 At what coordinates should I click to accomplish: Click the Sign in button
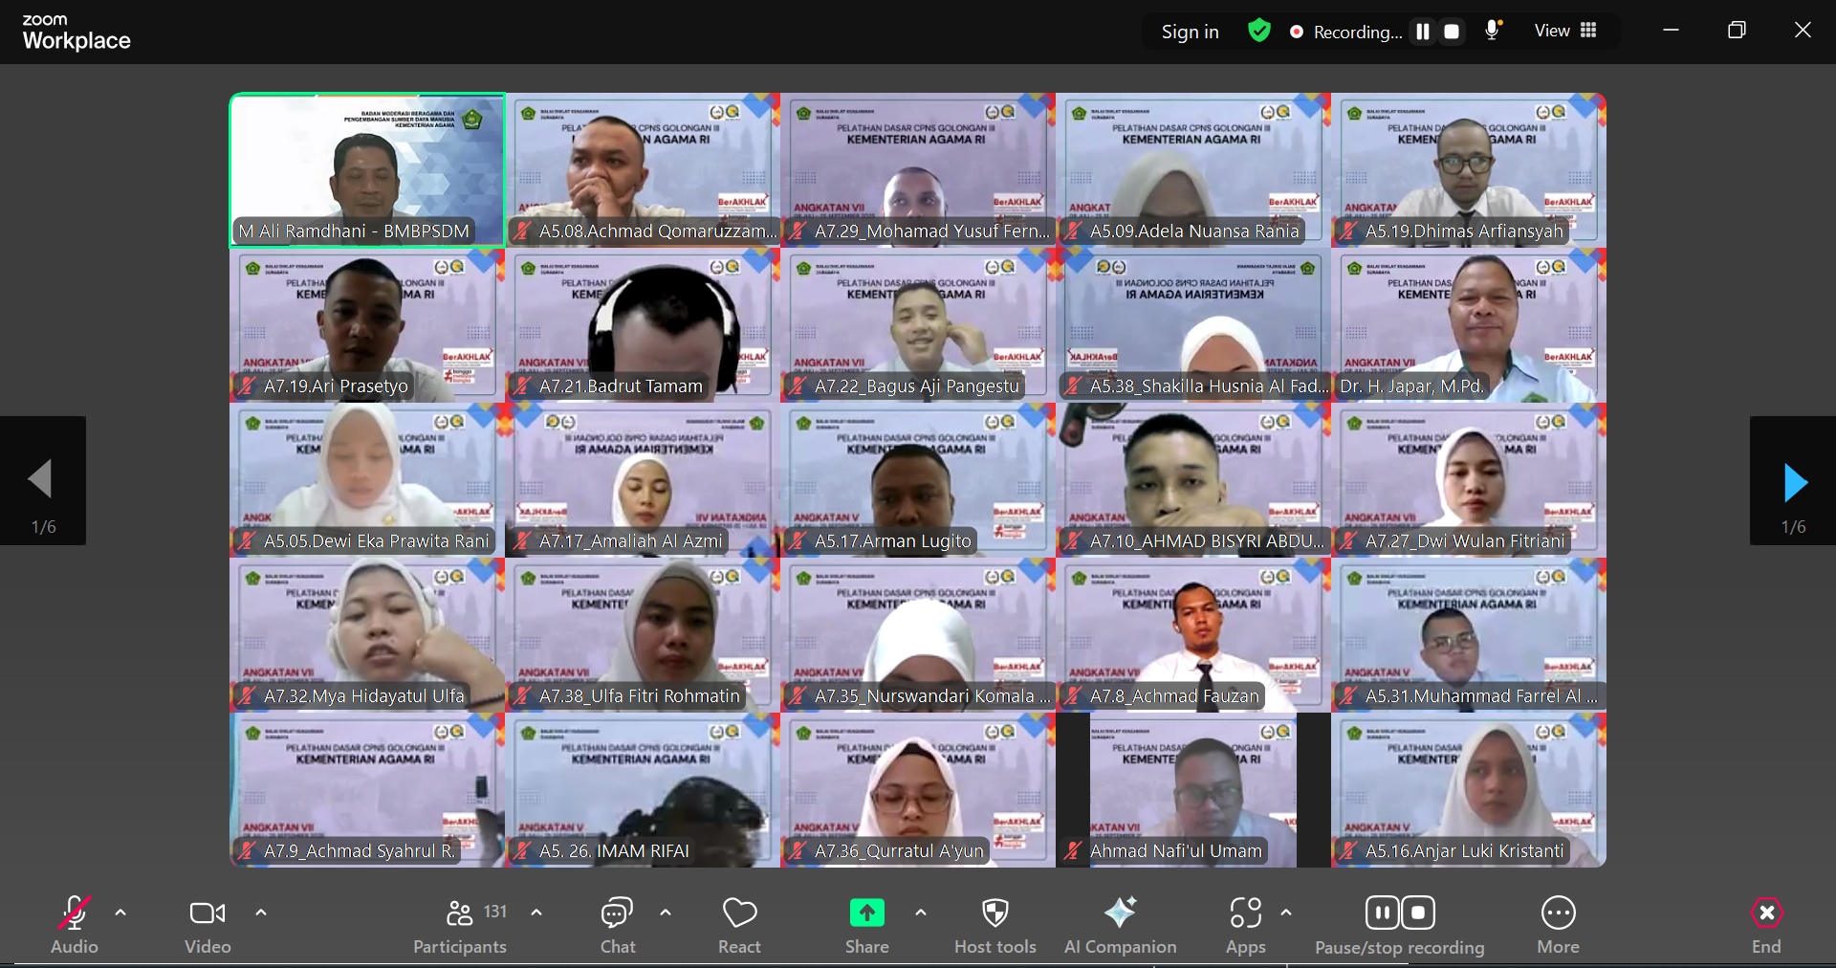[1190, 32]
